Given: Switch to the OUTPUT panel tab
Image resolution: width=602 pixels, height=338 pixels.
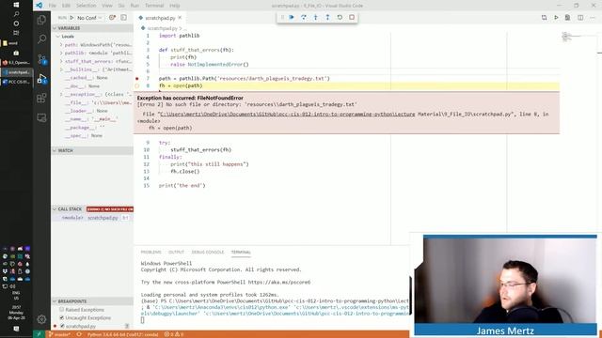Looking at the screenshot, I should [x=176, y=253].
